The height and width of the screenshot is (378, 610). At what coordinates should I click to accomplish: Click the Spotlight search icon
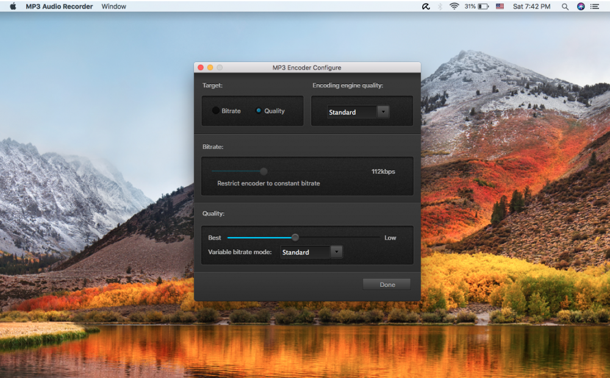tap(565, 6)
